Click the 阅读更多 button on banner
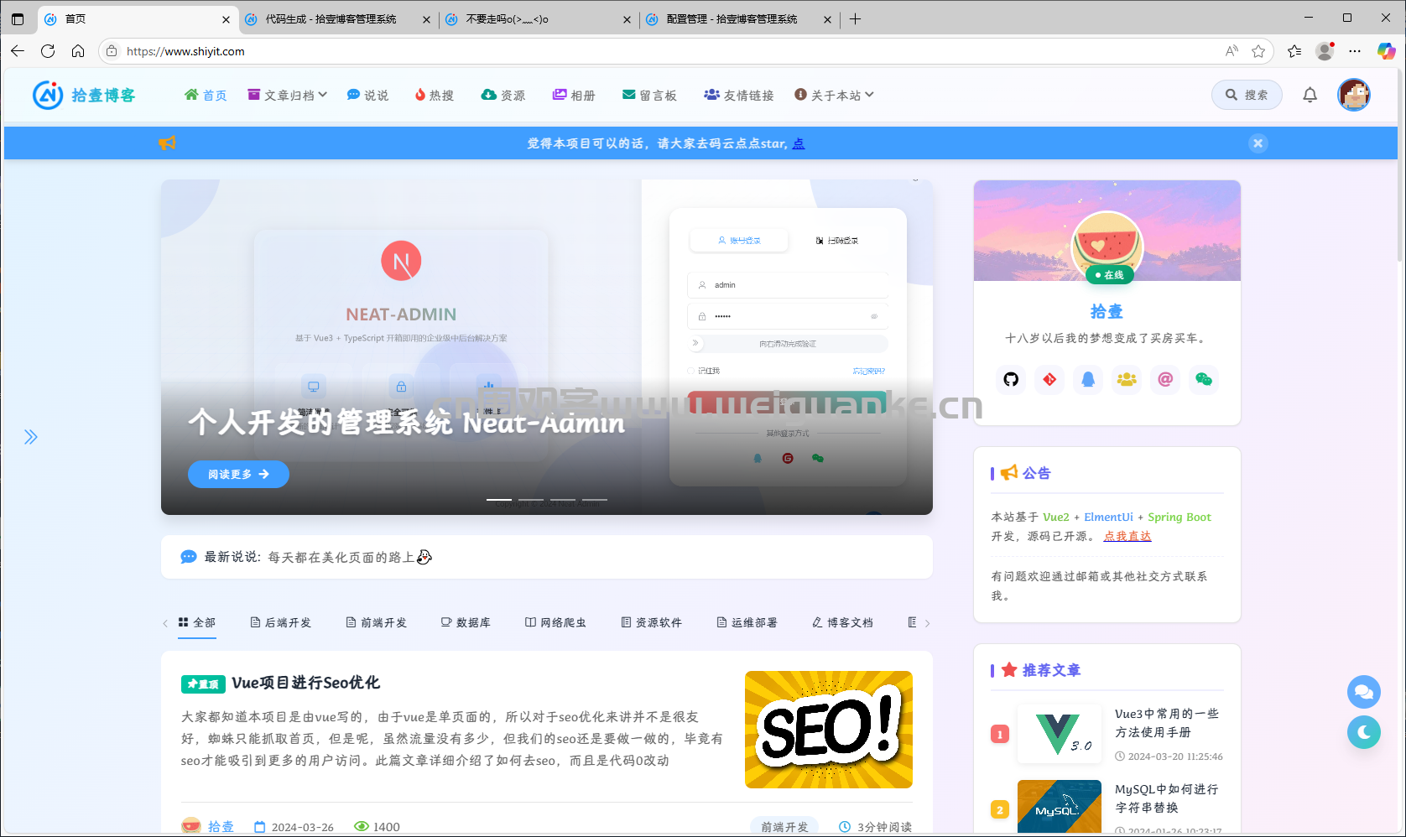The image size is (1406, 837). click(238, 474)
